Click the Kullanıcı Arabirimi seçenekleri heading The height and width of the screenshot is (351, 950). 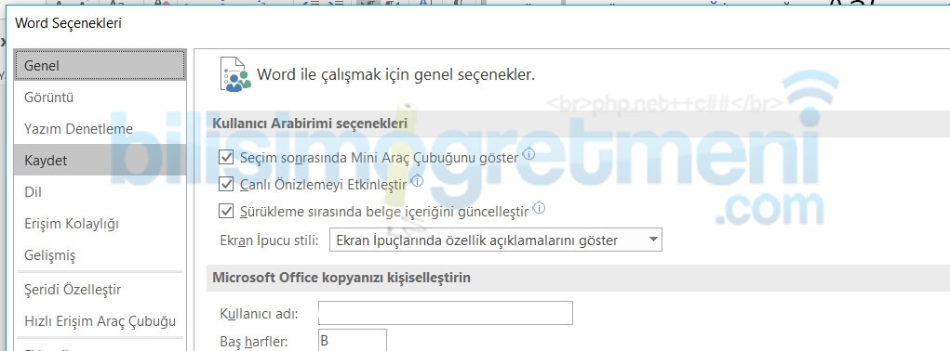310,123
